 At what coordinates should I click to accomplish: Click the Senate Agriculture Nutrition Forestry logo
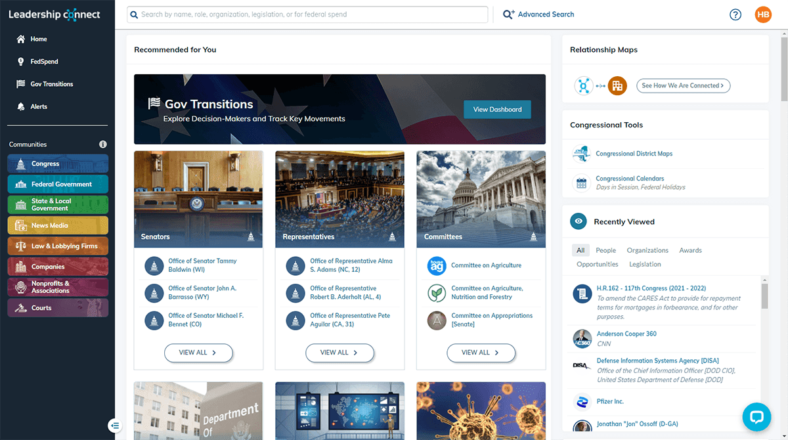coord(437,293)
